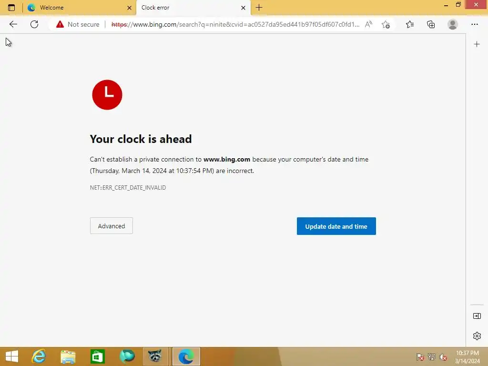
Task: Add a sidebar app with plus icon
Action: coord(477,44)
